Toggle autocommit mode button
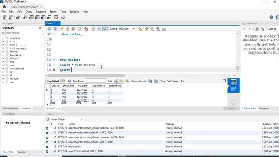The image size is (279, 157). coord(105,29)
